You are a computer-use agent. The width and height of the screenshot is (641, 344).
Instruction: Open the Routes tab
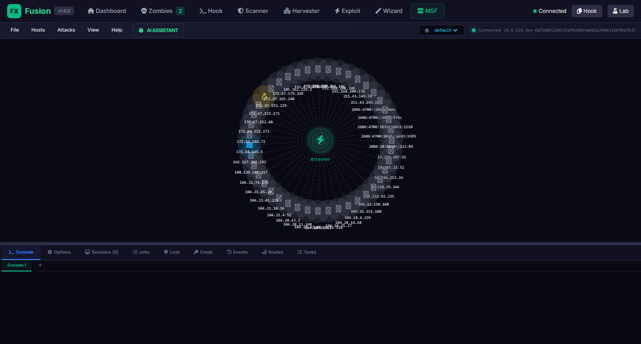pos(272,252)
